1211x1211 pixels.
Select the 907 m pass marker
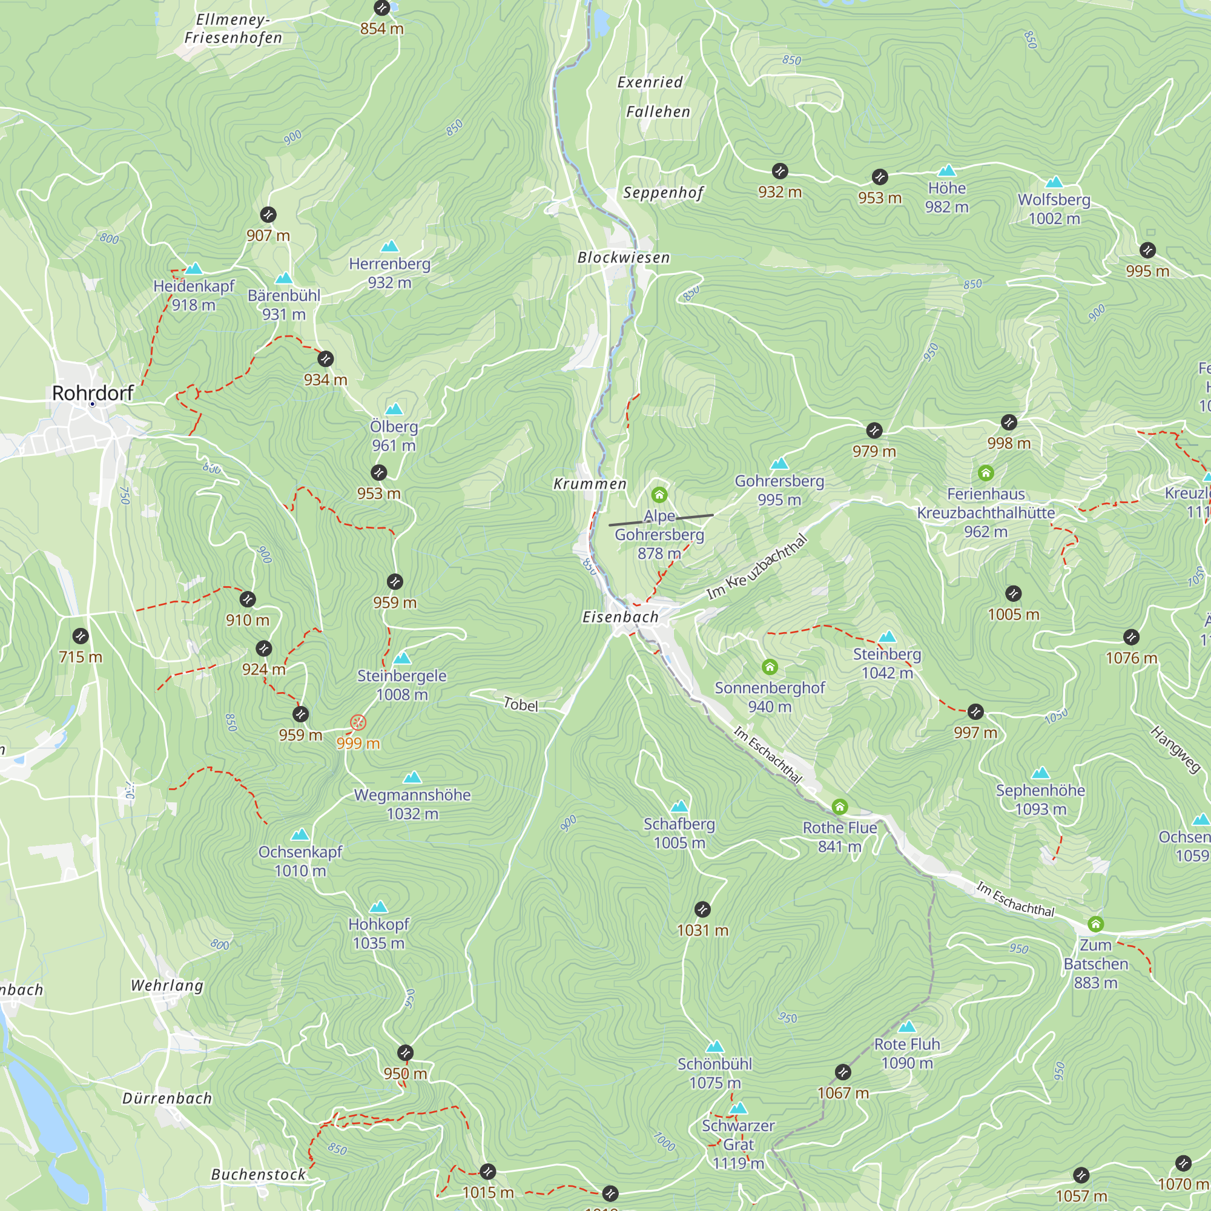(268, 215)
